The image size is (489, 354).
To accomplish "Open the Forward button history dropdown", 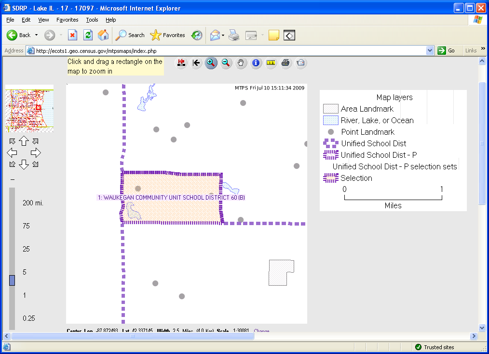I will 61,35.
